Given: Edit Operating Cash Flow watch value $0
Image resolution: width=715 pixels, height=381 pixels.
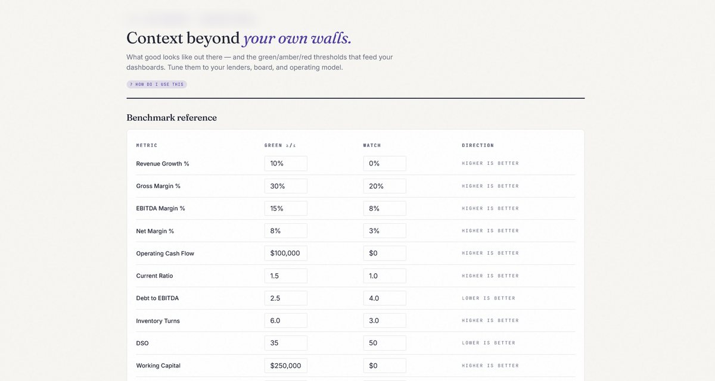Looking at the screenshot, I should (385, 254).
